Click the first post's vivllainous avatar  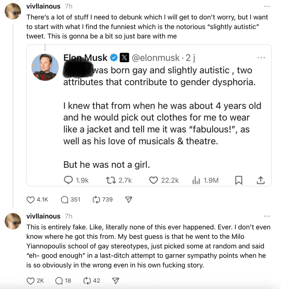click(13, 11)
